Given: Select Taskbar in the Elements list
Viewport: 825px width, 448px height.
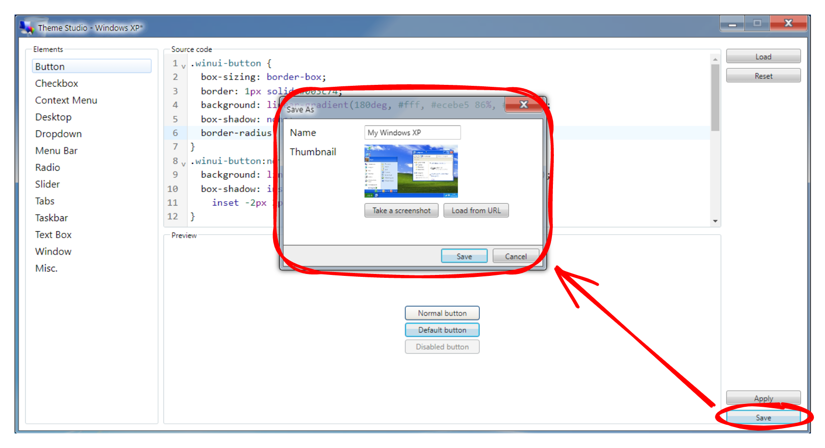Looking at the screenshot, I should pyautogui.click(x=51, y=218).
